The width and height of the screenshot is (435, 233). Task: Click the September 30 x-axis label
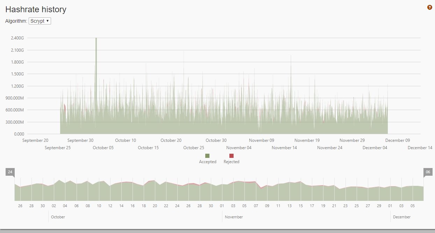click(80, 140)
